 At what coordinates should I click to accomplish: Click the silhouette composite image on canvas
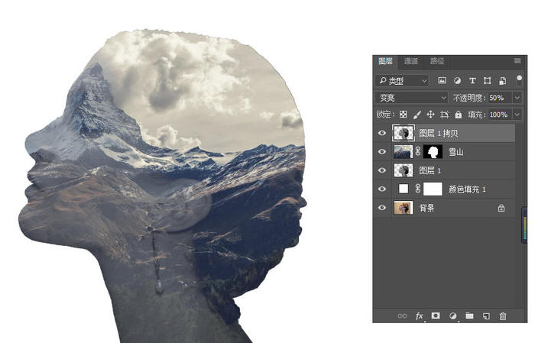(x=164, y=187)
